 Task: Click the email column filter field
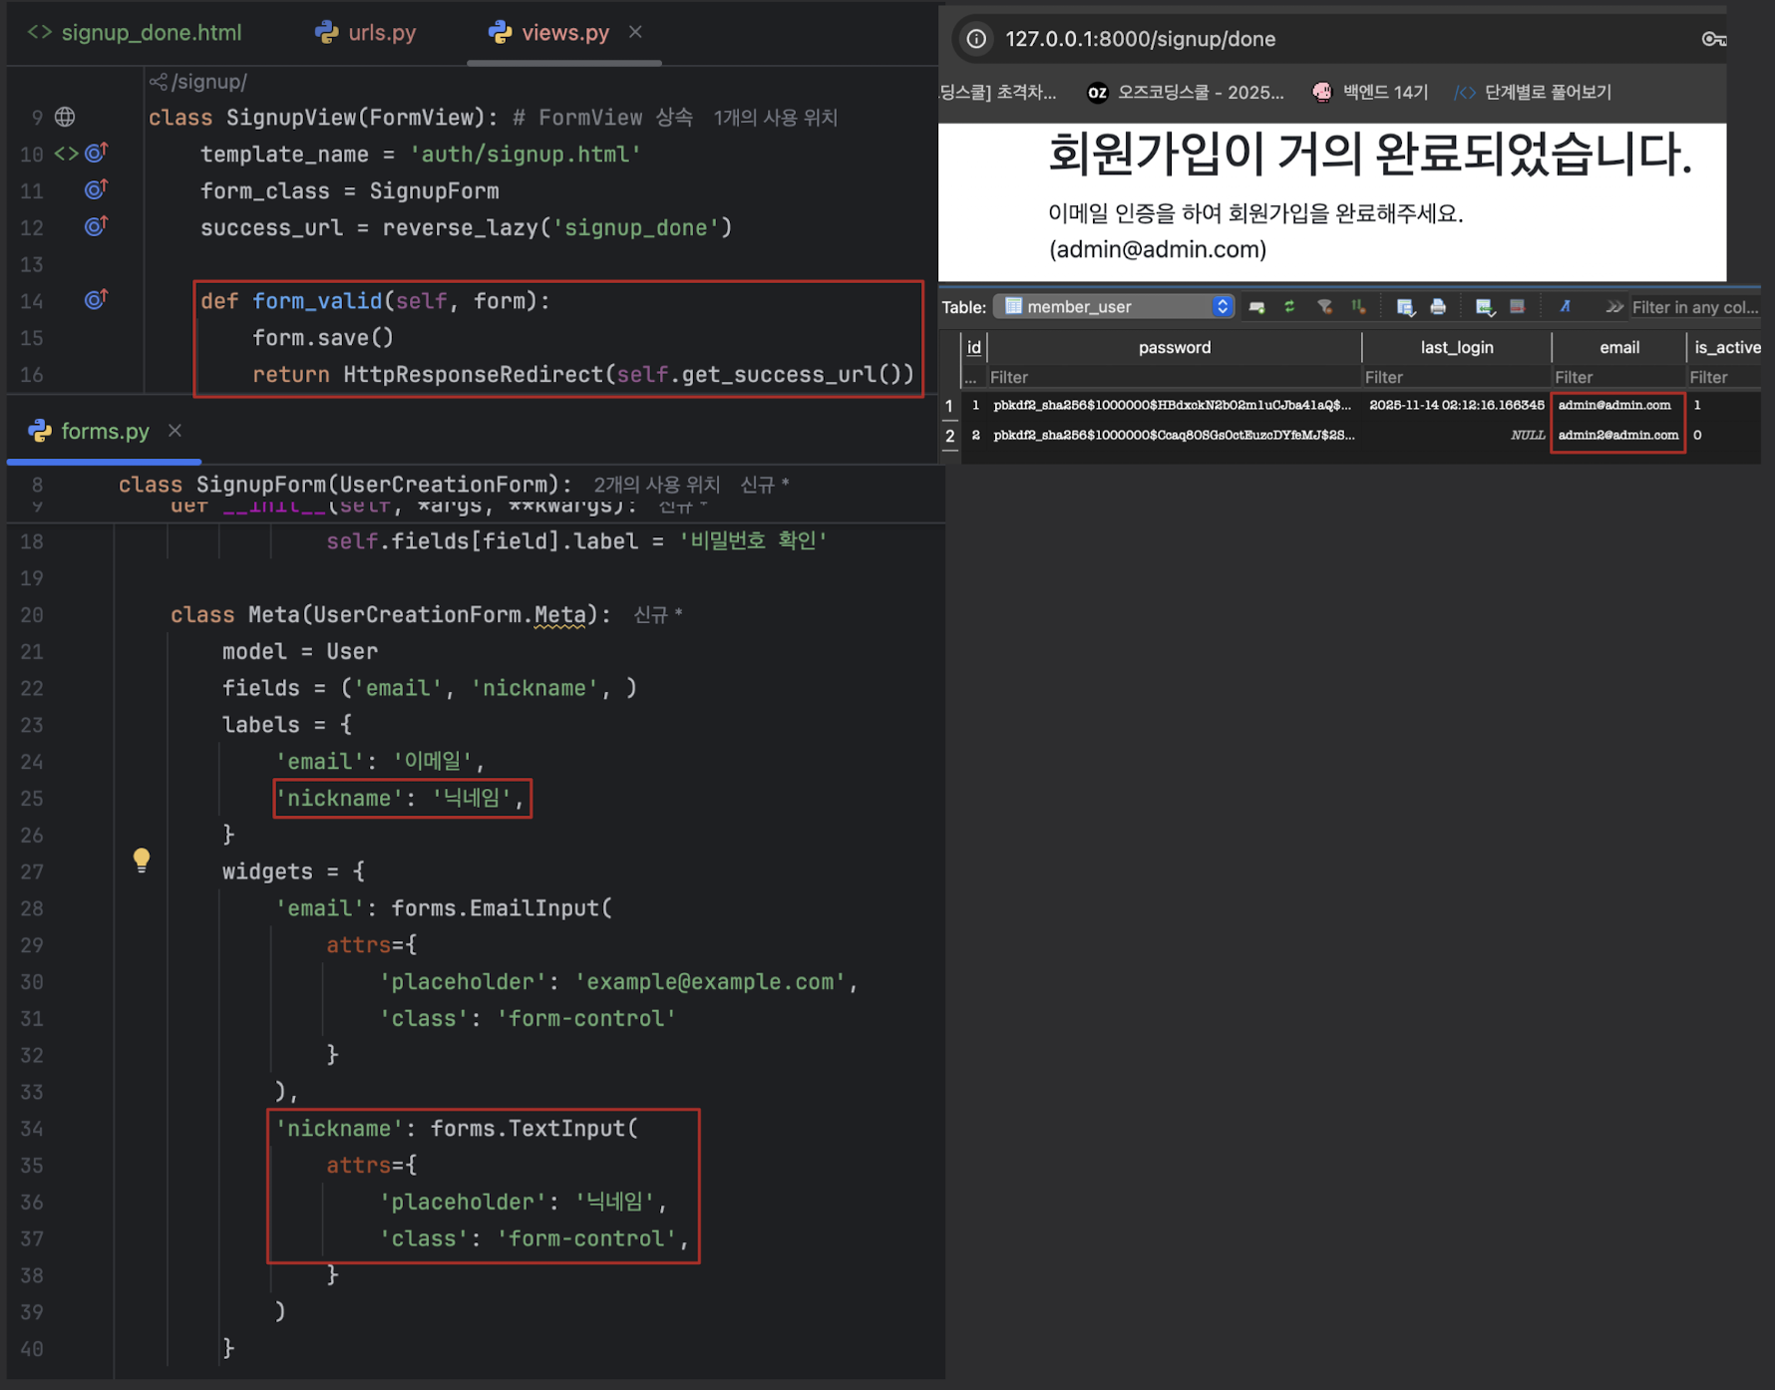pyautogui.click(x=1617, y=377)
